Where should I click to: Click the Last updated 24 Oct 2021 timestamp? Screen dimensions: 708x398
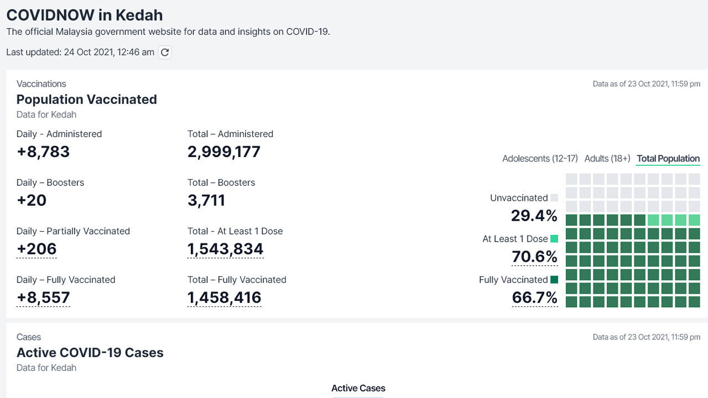click(80, 52)
